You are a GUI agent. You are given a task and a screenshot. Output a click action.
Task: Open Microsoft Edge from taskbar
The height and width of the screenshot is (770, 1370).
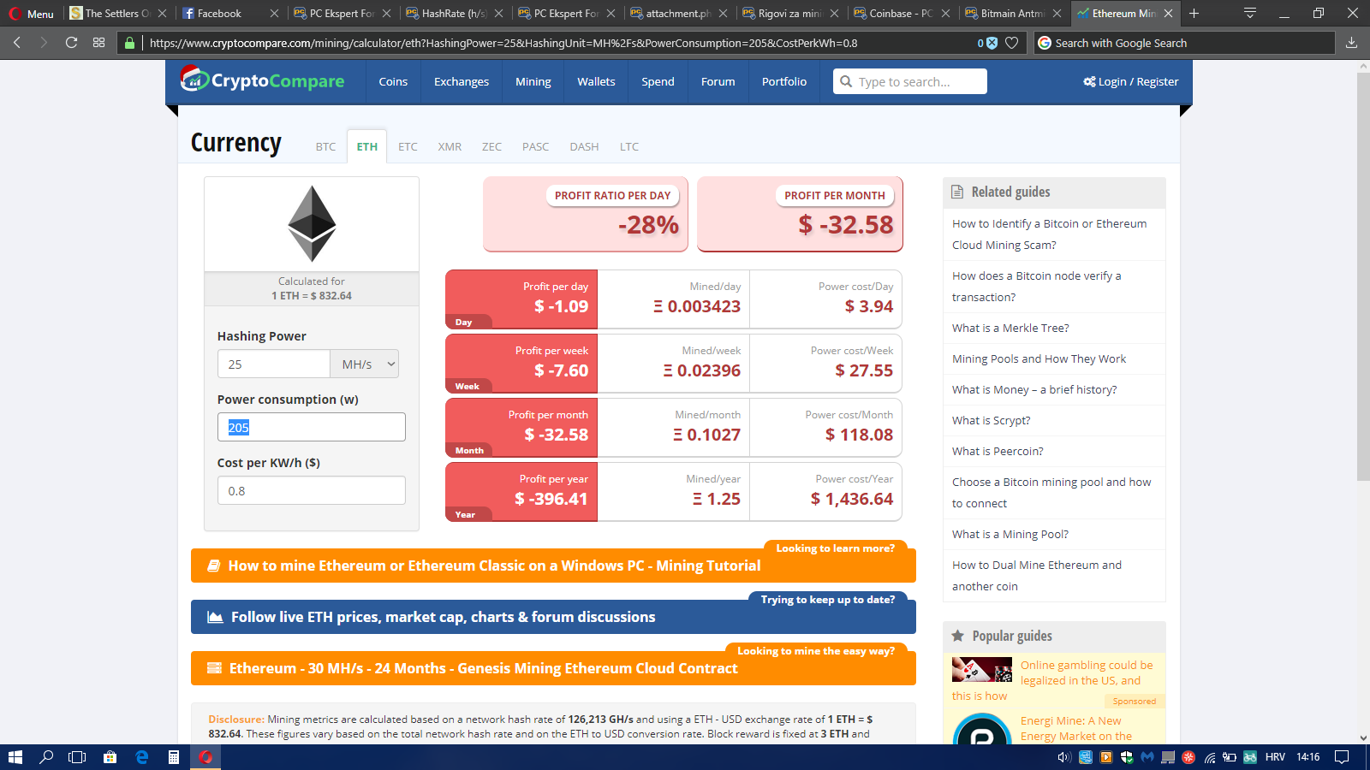click(142, 757)
